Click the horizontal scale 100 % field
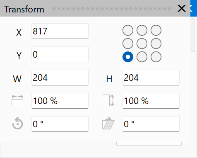 [60, 101]
